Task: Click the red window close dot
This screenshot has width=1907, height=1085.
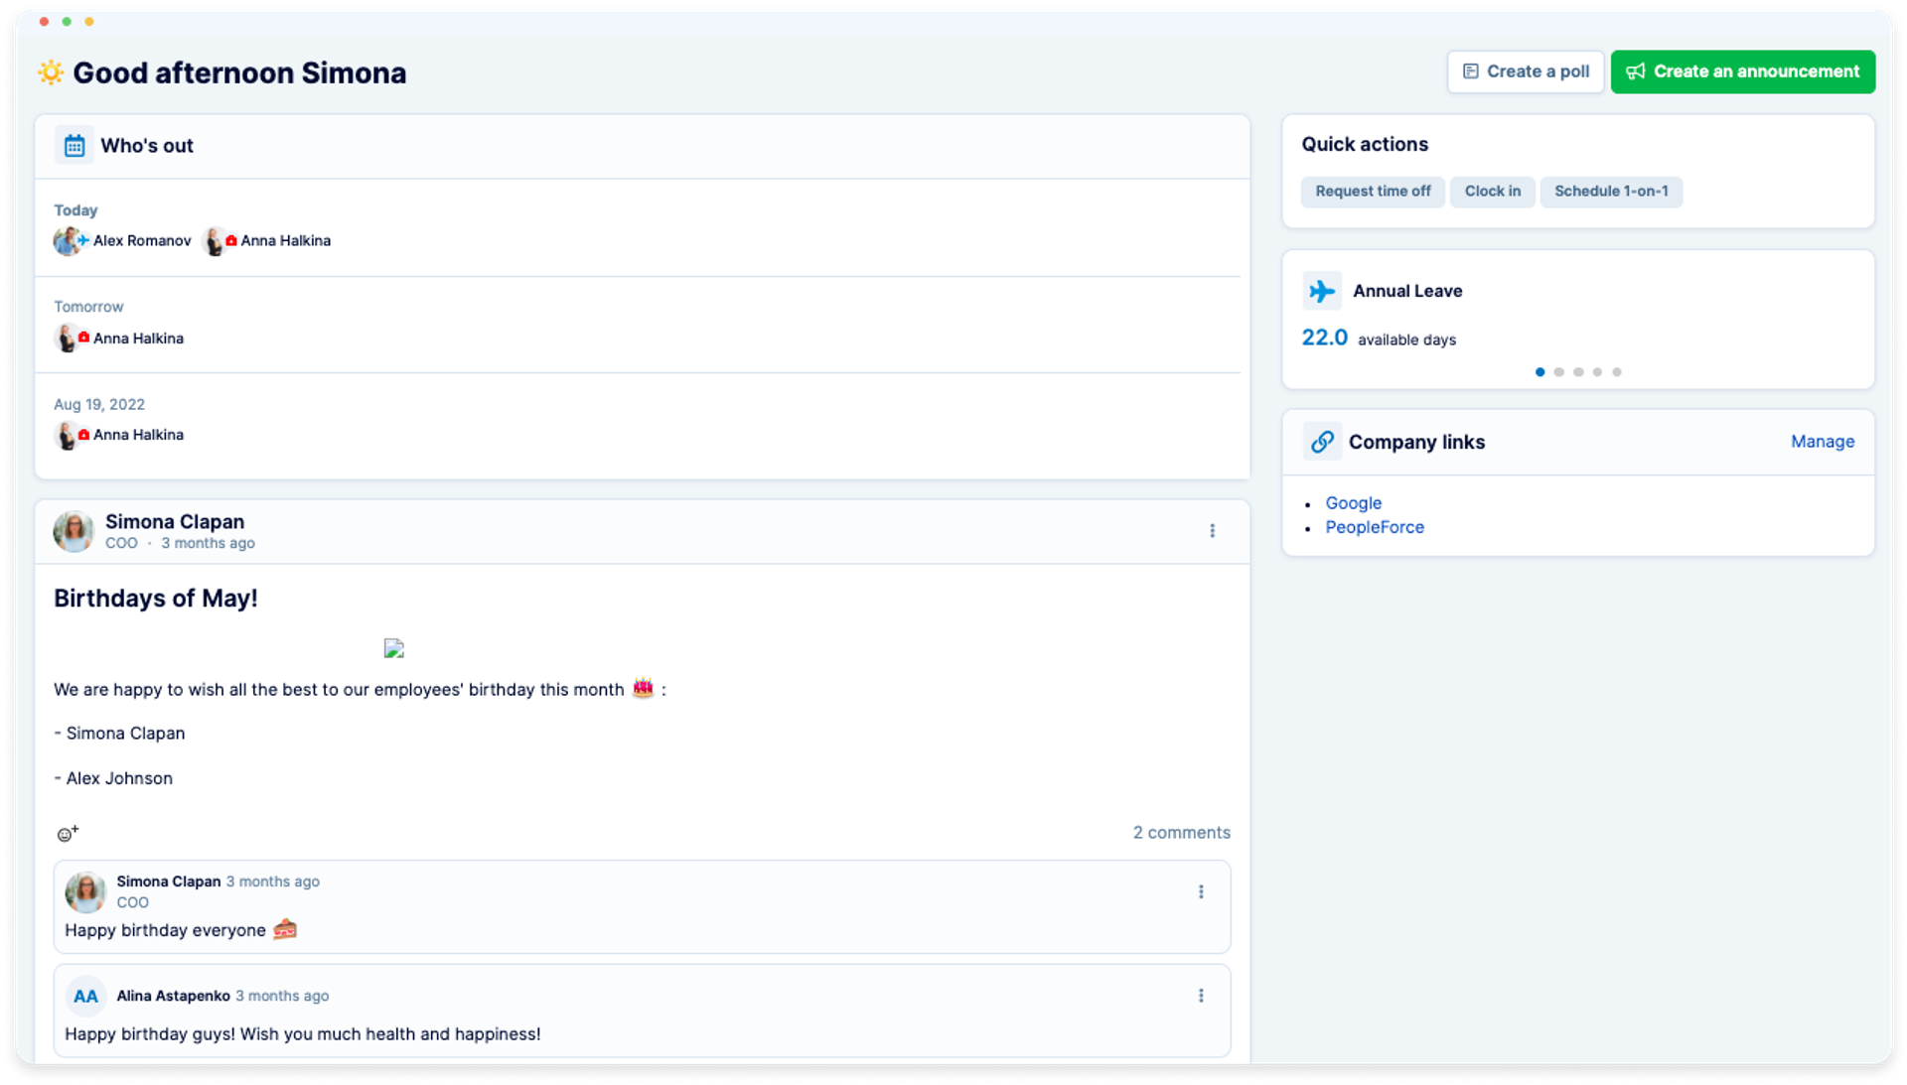Action: tap(44, 21)
